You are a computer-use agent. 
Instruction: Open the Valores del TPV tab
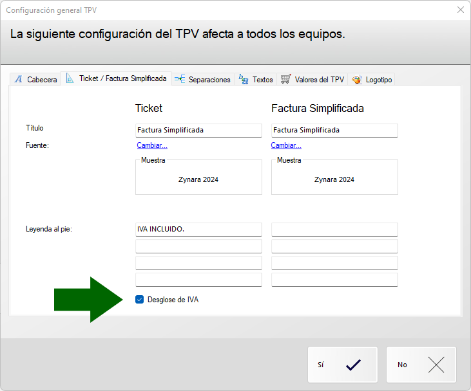tap(319, 80)
